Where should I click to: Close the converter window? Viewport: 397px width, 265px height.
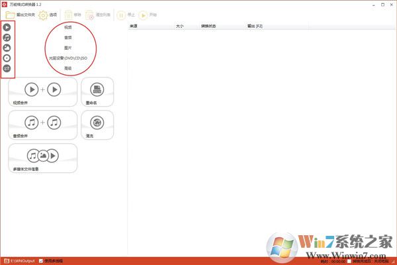tap(392, 5)
